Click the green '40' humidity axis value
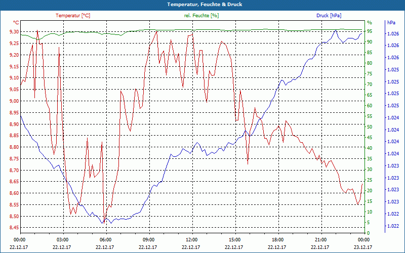Viewport: 405px width, 253px height. [370, 148]
